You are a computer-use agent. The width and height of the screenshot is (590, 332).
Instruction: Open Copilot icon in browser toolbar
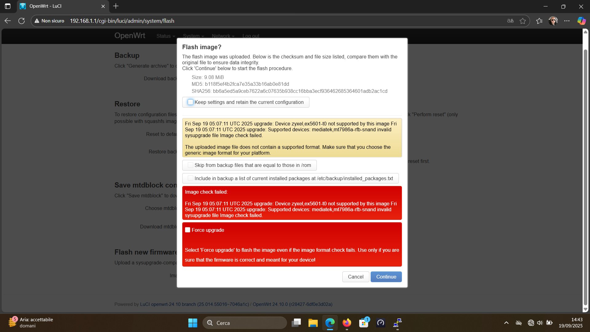coord(581,21)
